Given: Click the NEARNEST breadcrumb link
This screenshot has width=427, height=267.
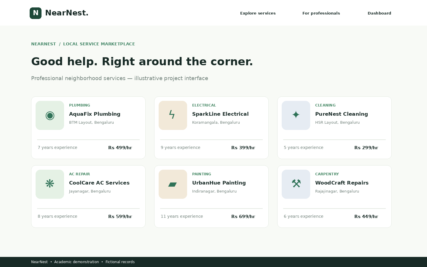Looking at the screenshot, I should pyautogui.click(x=44, y=44).
